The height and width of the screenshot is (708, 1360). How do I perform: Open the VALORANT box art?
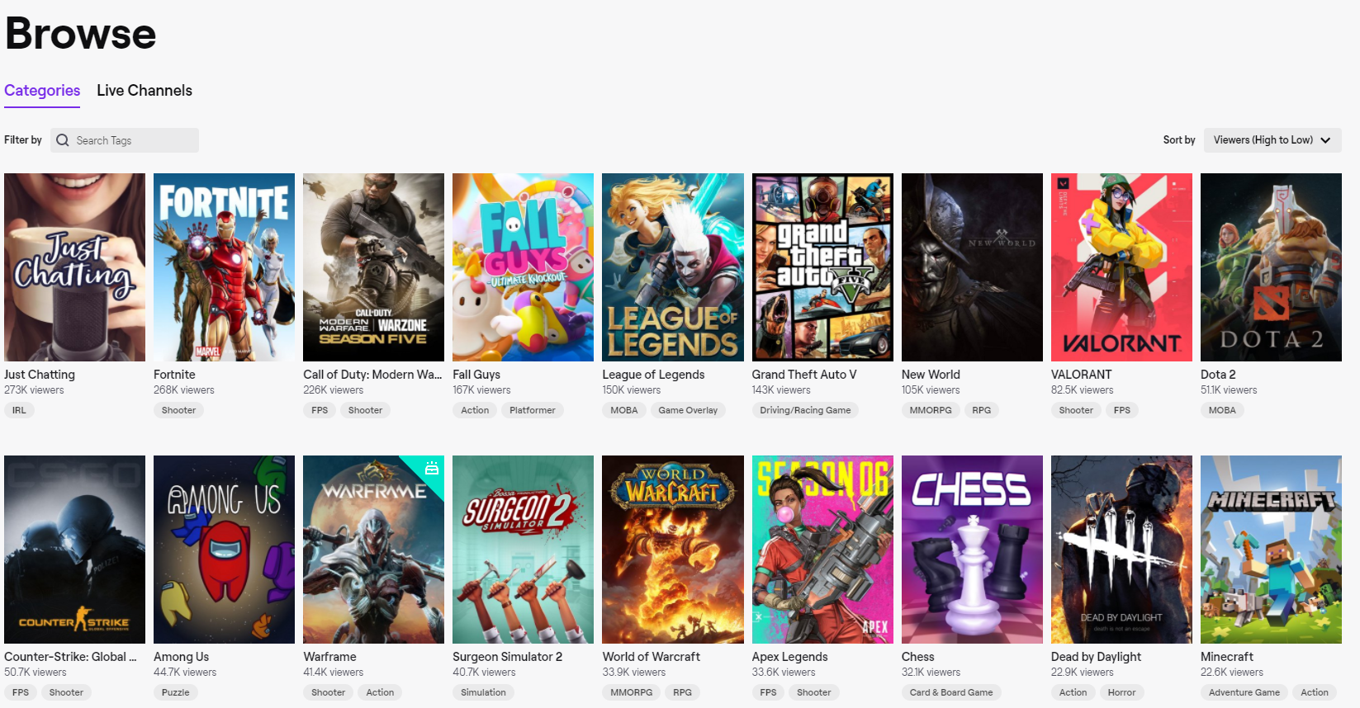coord(1121,267)
